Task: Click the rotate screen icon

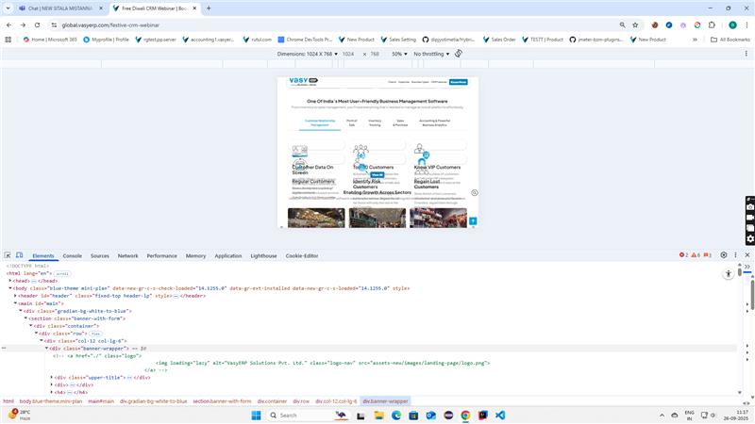Action: tap(459, 54)
